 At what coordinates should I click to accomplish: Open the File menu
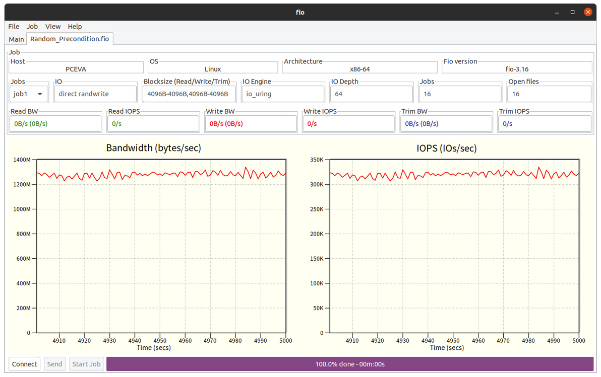click(x=14, y=26)
